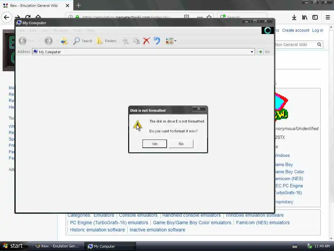Open the Game Boy link in infobox
This screenshot has height=251, width=334.
284,165
